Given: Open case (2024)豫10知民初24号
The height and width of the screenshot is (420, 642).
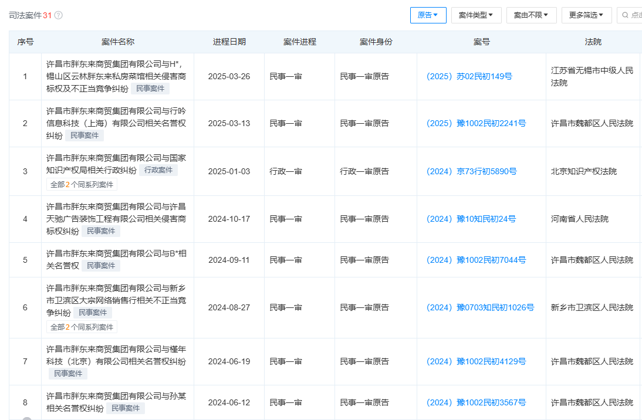Looking at the screenshot, I should [471, 219].
